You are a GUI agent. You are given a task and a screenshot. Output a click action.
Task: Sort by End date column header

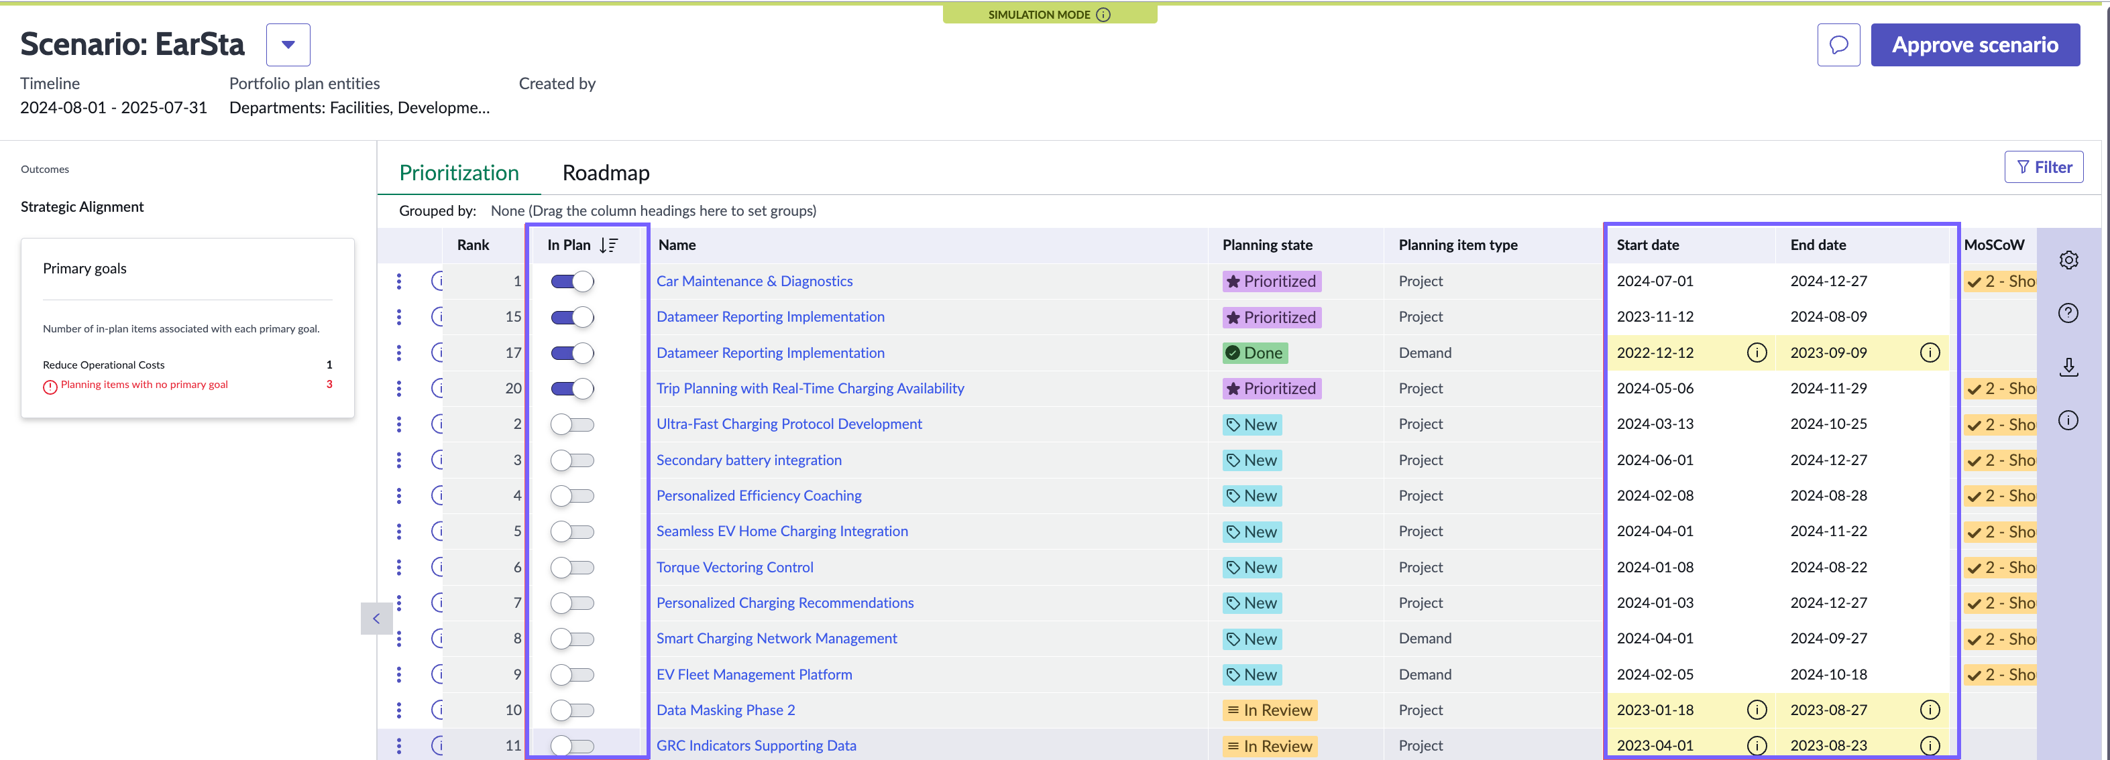tap(1818, 245)
